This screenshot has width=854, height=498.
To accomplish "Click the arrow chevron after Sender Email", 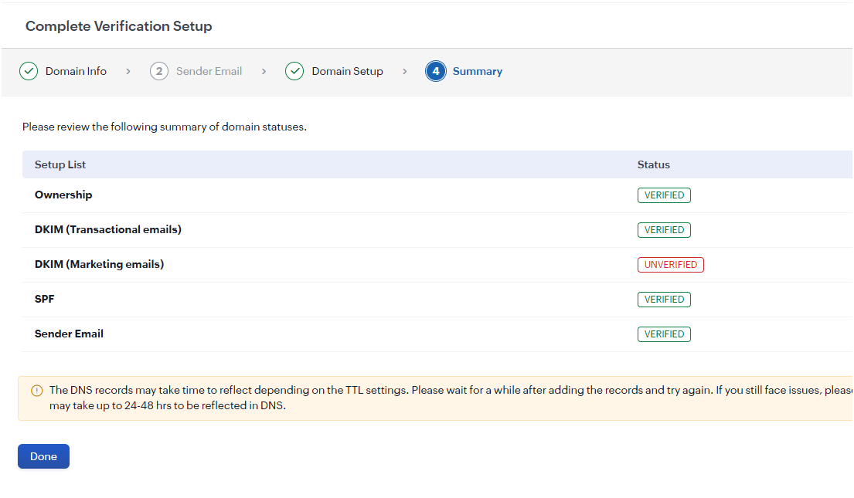I will 264,71.
